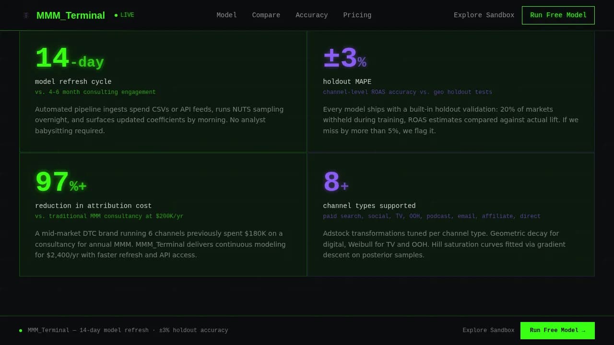Image resolution: width=614 pixels, height=345 pixels.
Task: Click 'vs. traditional MMM consultancy at $200K/yr'
Action: (x=109, y=216)
